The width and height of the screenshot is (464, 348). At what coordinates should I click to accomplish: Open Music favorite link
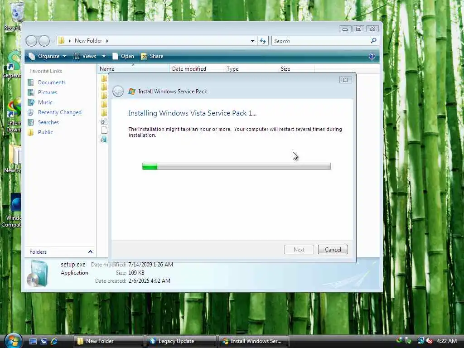[45, 102]
